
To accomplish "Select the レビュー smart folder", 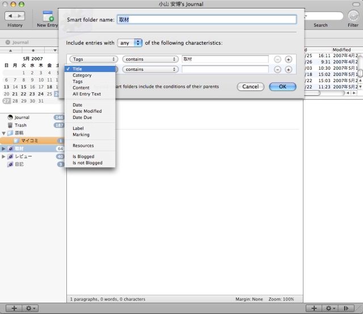I will (32, 156).
